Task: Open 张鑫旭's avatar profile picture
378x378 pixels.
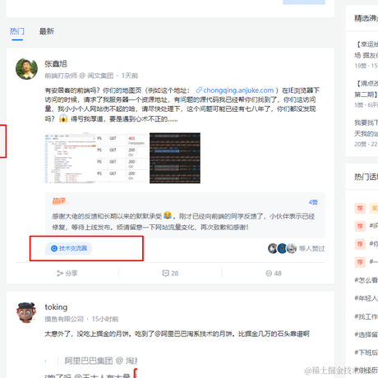Action: click(x=26, y=69)
